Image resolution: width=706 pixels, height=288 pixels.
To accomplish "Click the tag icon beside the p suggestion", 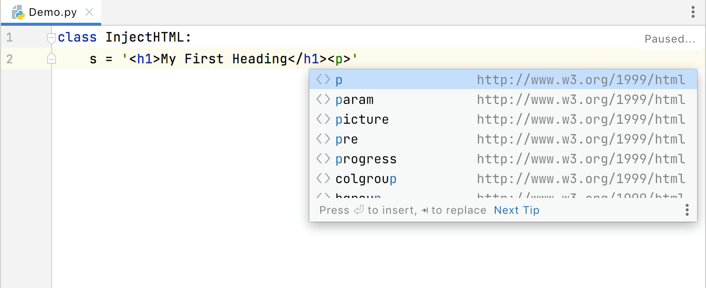I will pos(323,79).
